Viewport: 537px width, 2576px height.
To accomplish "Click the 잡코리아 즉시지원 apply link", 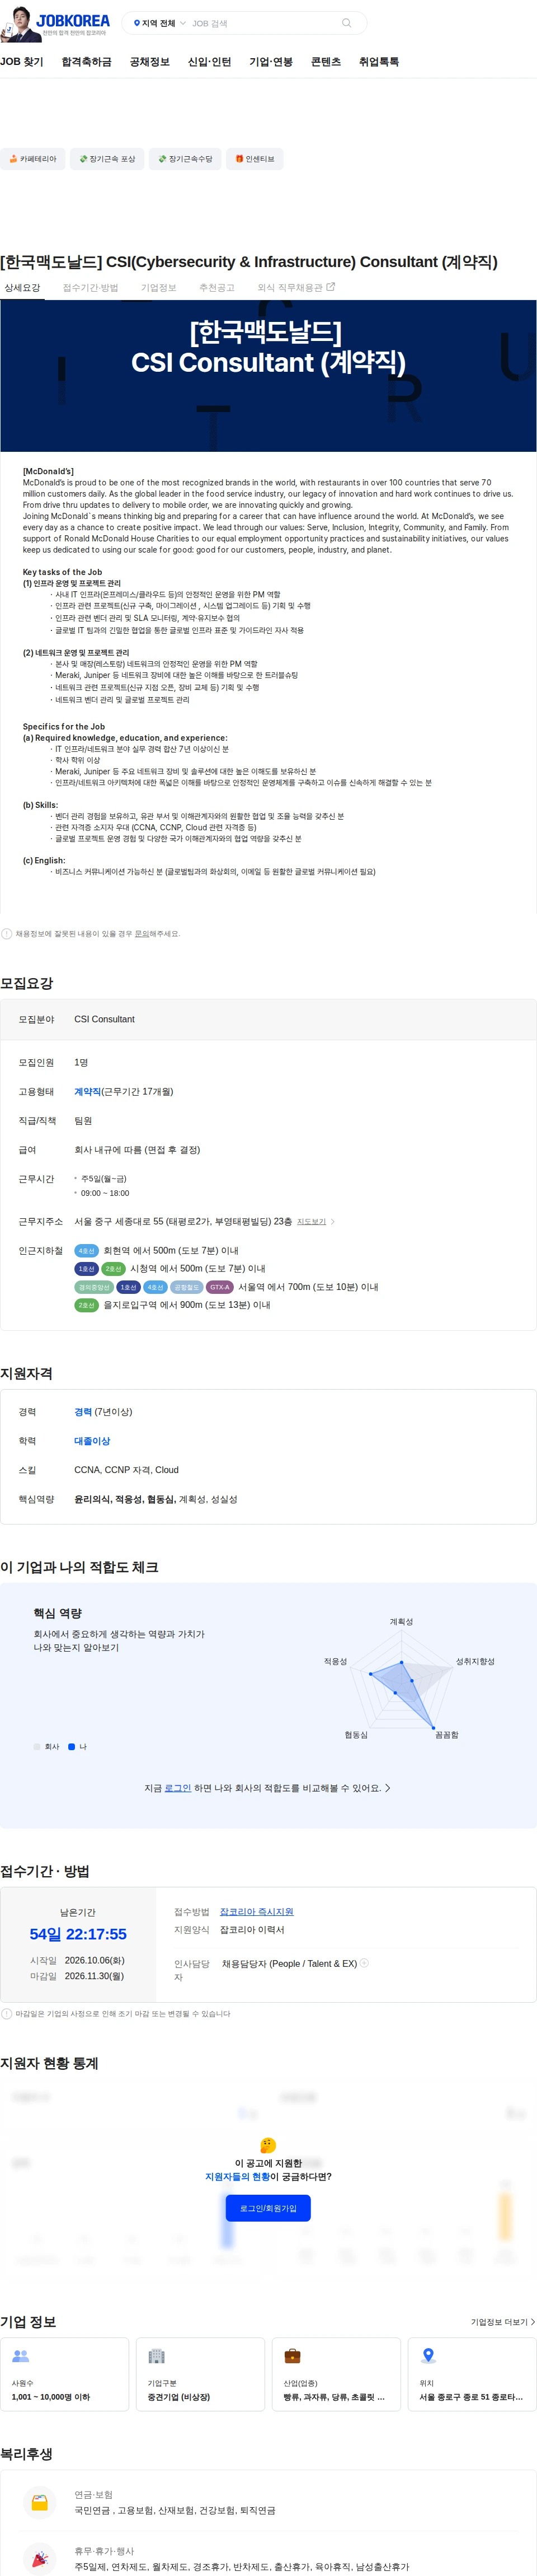I will [257, 1911].
